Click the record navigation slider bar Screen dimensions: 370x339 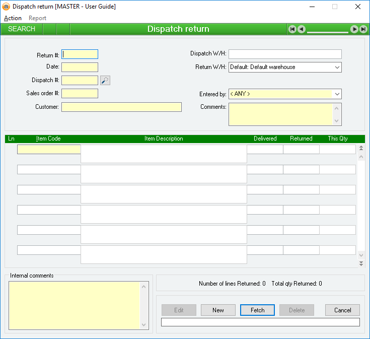coord(327,31)
